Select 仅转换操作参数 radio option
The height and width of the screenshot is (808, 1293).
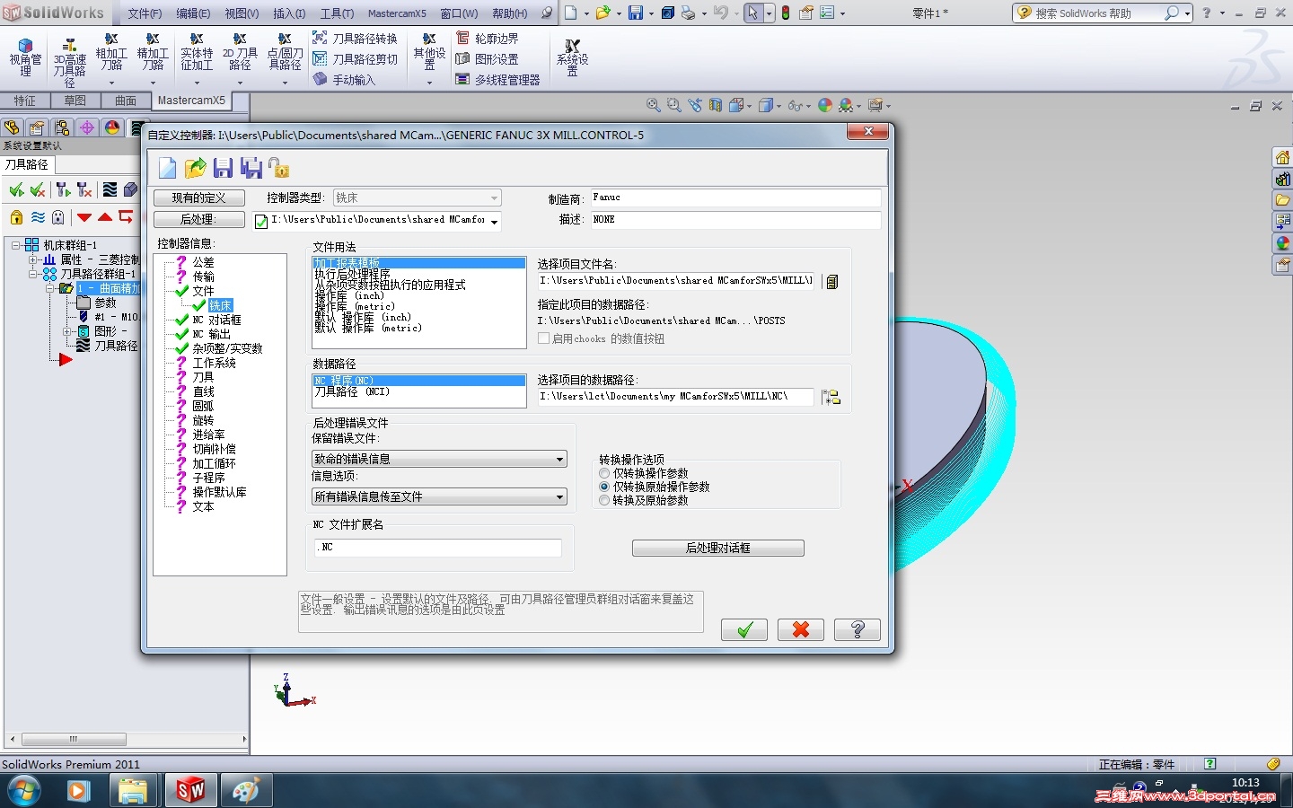[x=644, y=473]
